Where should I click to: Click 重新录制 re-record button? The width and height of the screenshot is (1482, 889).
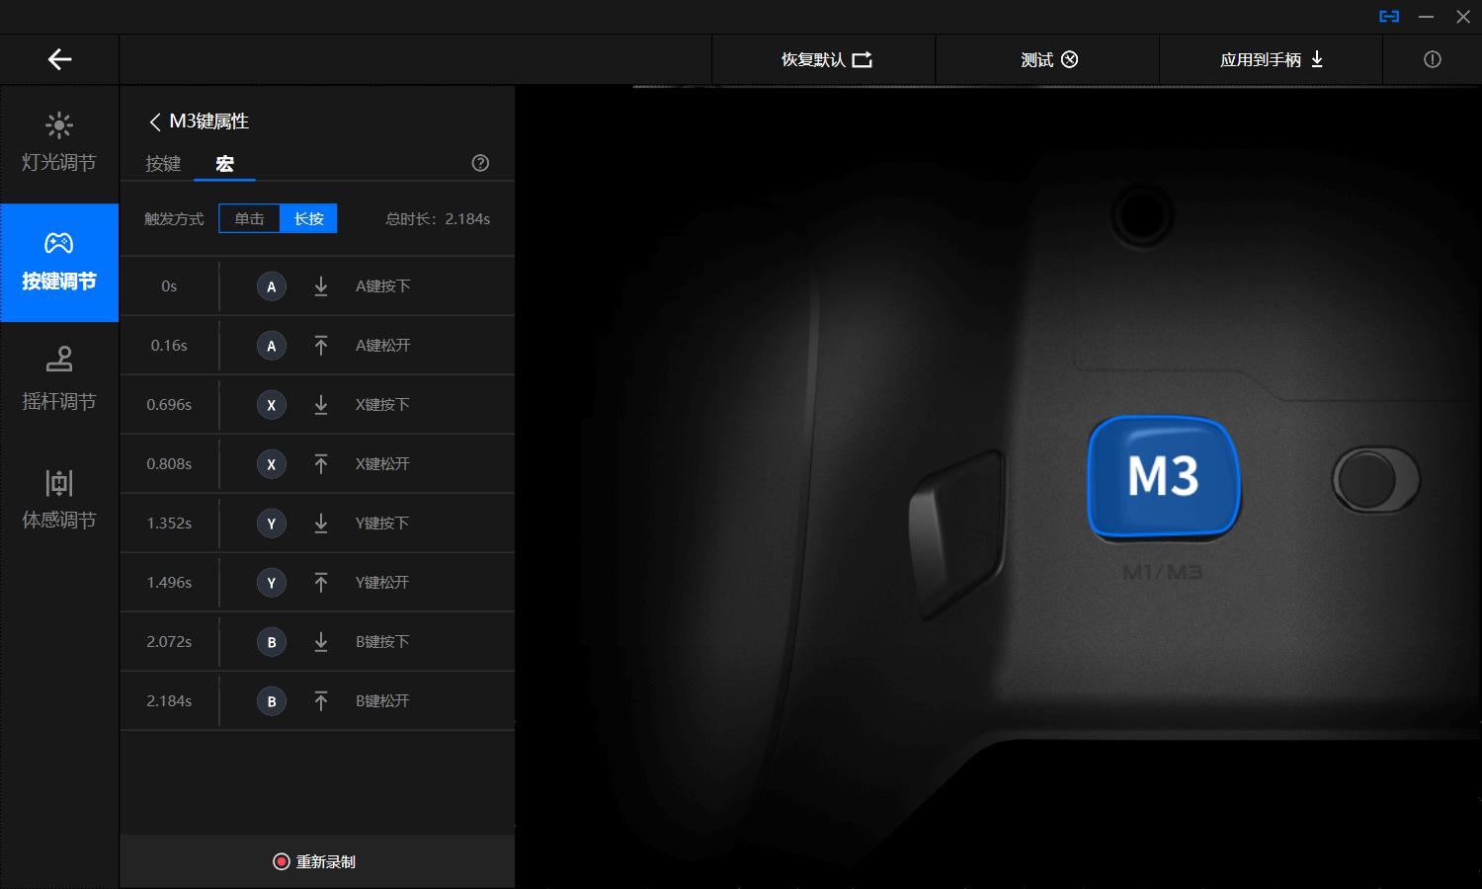pos(316,861)
